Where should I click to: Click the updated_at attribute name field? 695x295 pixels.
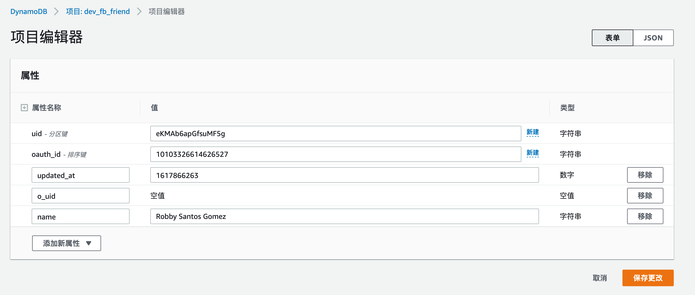click(80, 175)
